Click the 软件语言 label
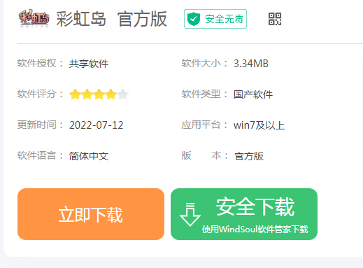 click(x=37, y=155)
